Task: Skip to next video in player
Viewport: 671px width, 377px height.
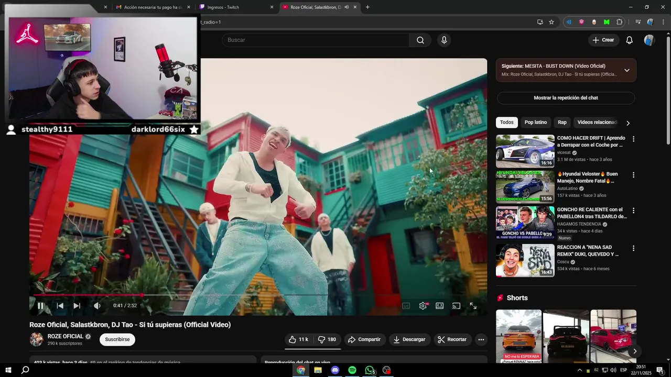Action: (x=77, y=306)
